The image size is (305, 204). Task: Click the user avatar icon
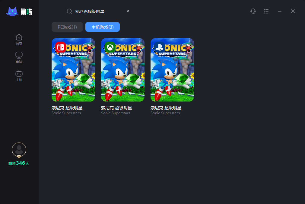click(x=19, y=149)
